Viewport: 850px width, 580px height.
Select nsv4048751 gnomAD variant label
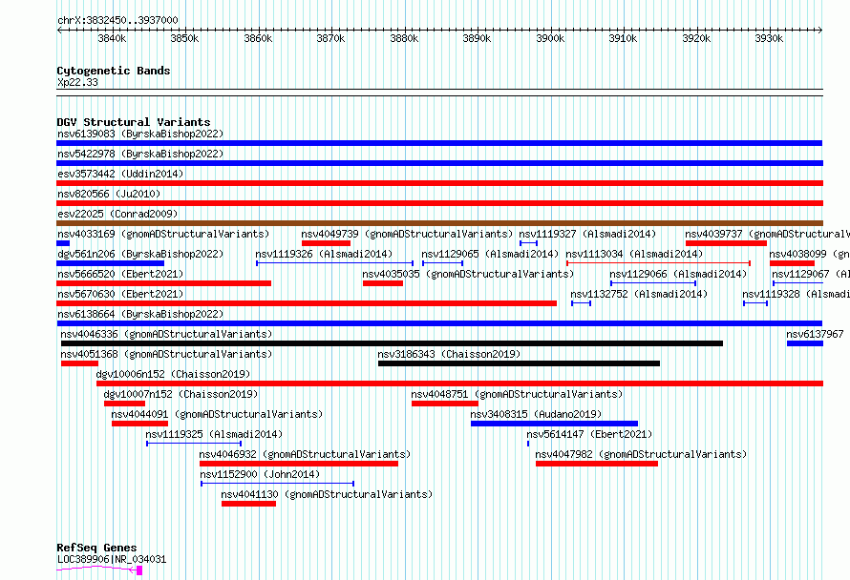517,394
